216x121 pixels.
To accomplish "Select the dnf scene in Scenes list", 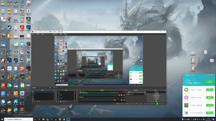I will pos(42,95).
